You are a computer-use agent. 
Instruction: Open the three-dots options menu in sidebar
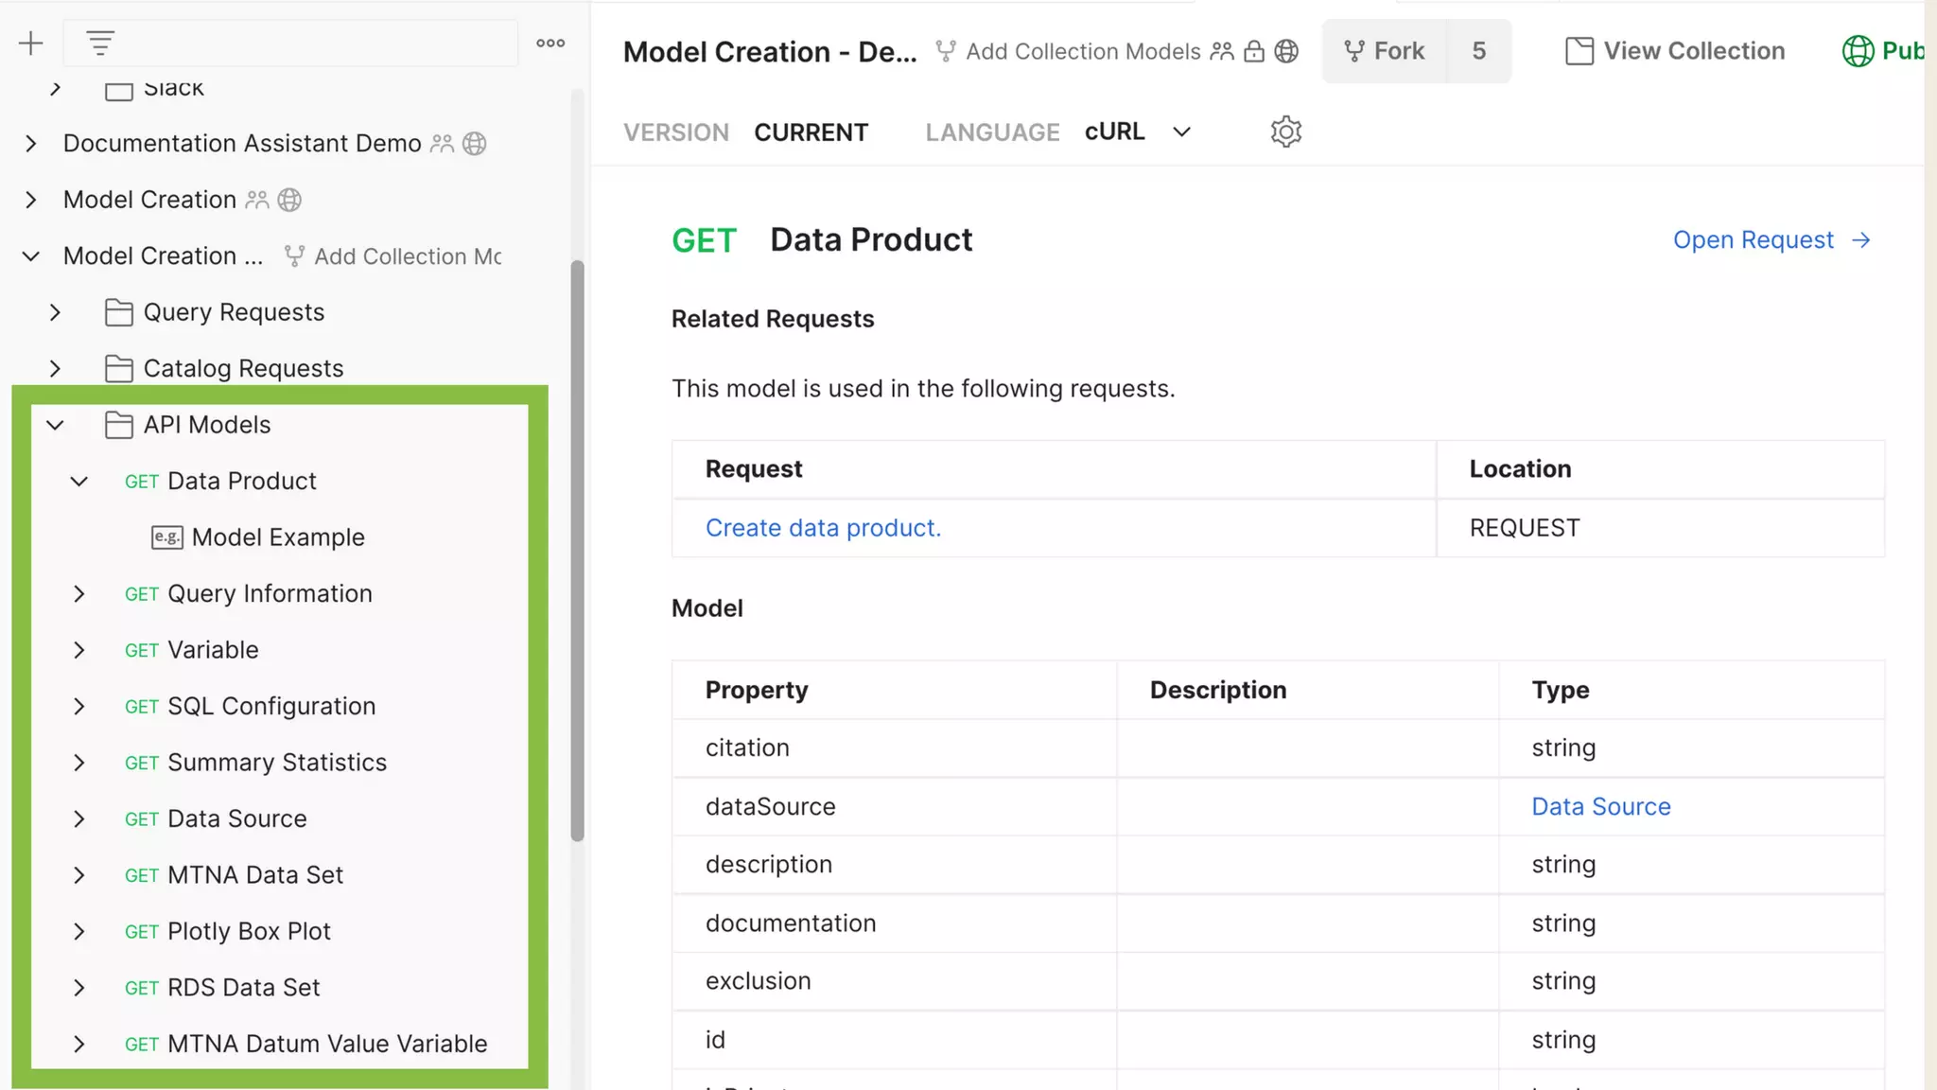pos(550,44)
